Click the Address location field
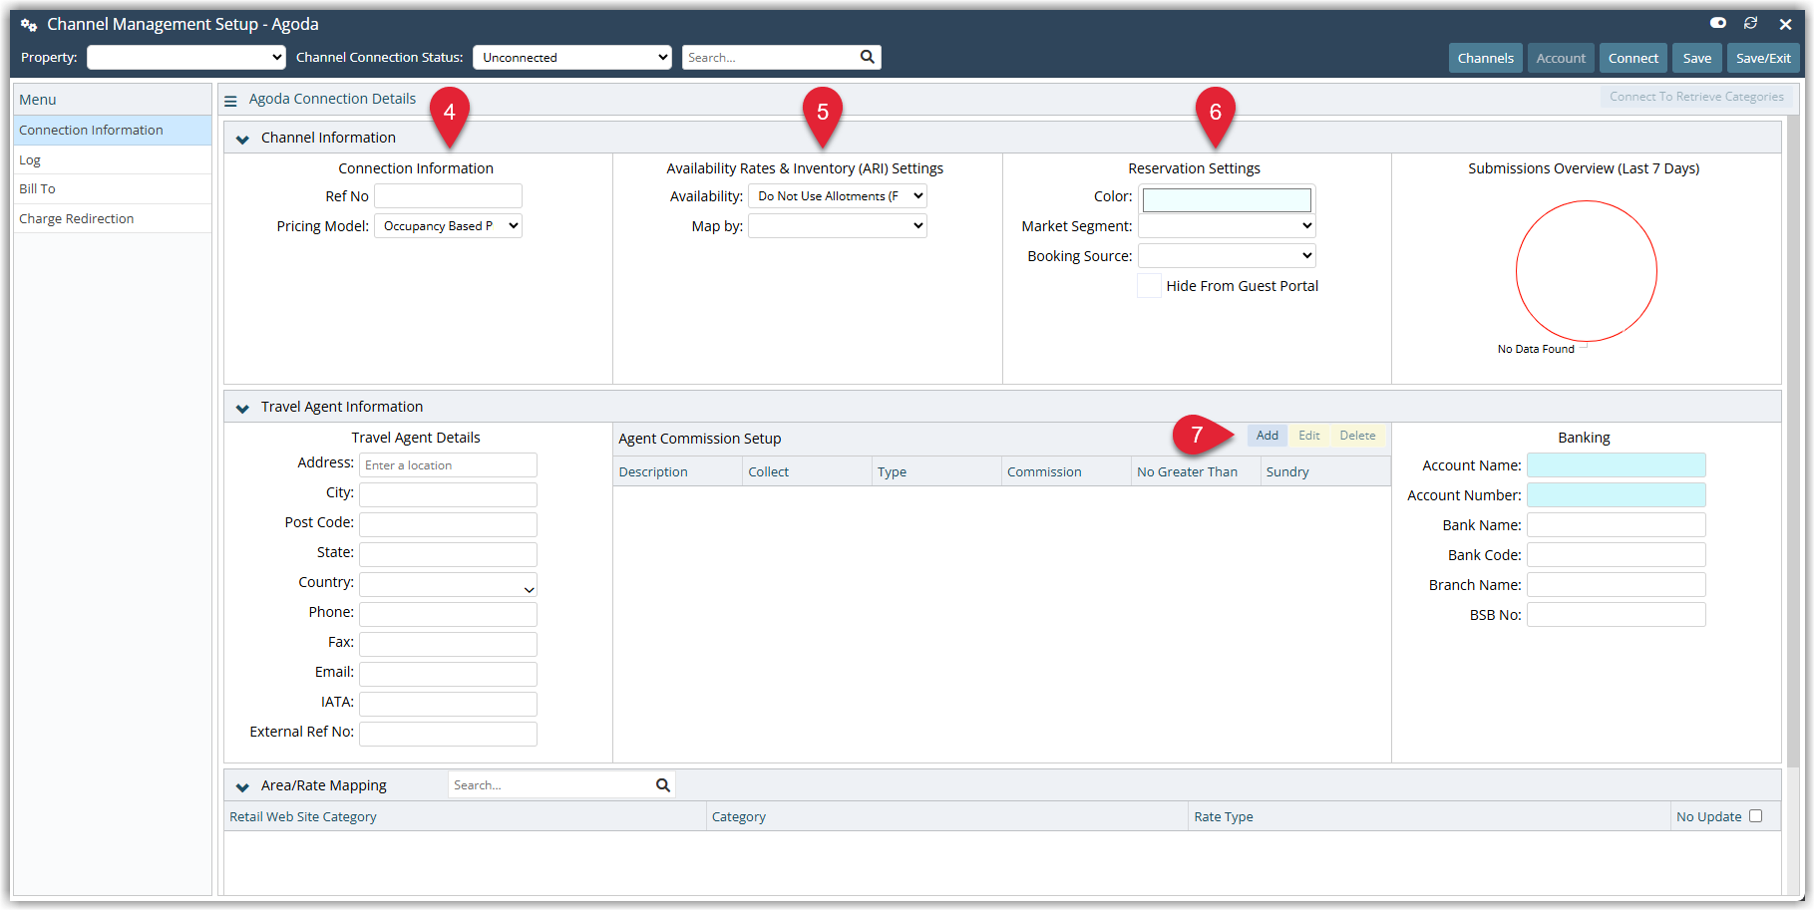Image resolution: width=1815 pixels, height=911 pixels. [x=448, y=465]
